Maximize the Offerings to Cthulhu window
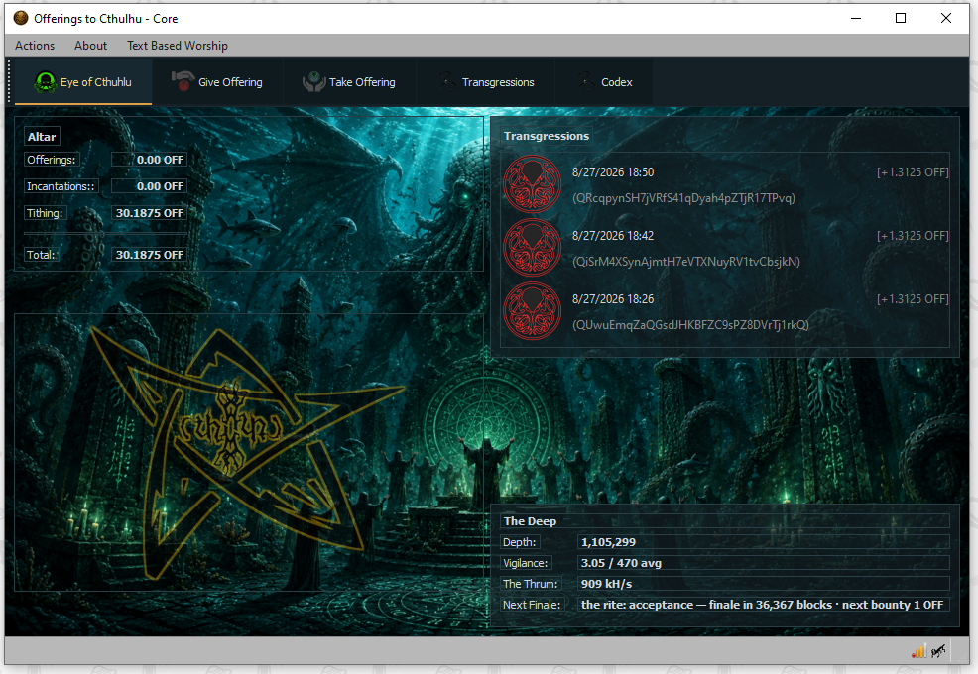This screenshot has width=978, height=674. pyautogui.click(x=901, y=18)
